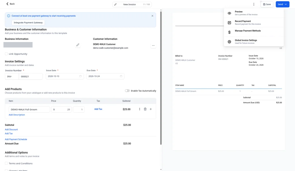Add new product row with plus icon
Screen dimensions: 295x171
[151, 109]
